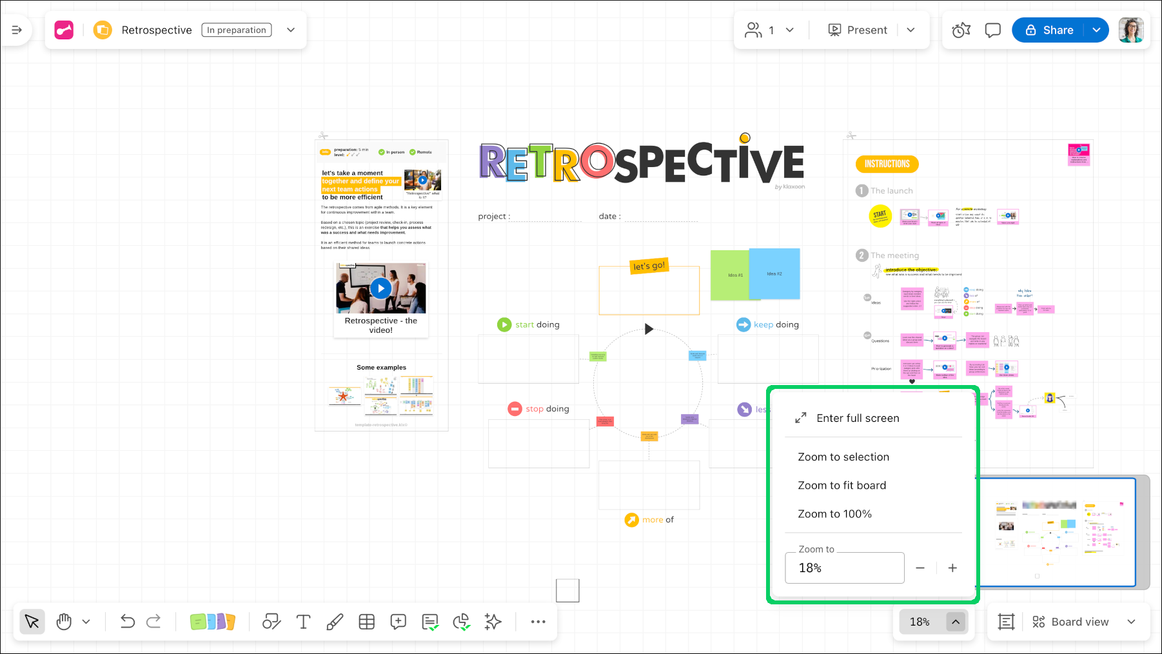Toggle the frames list icon
Viewport: 1162px width, 654px height.
coord(1006,622)
